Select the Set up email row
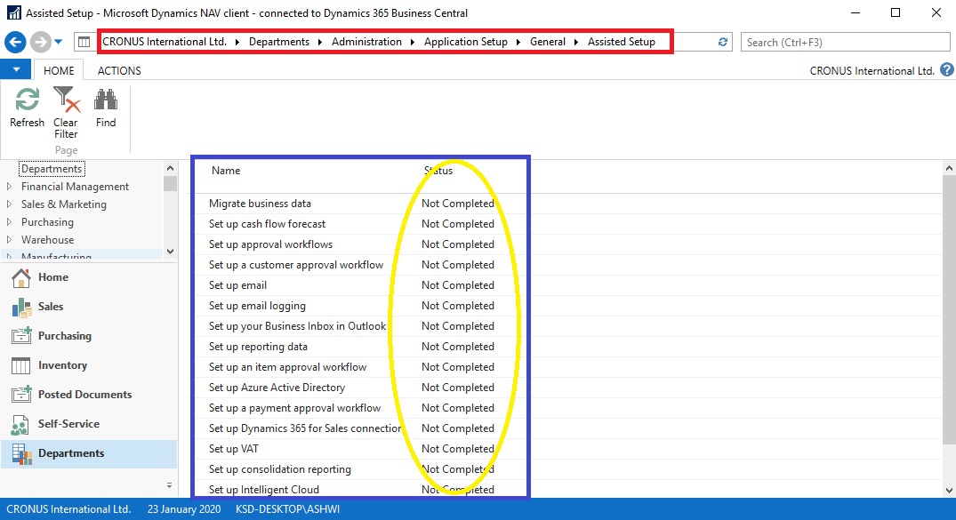 pos(237,285)
